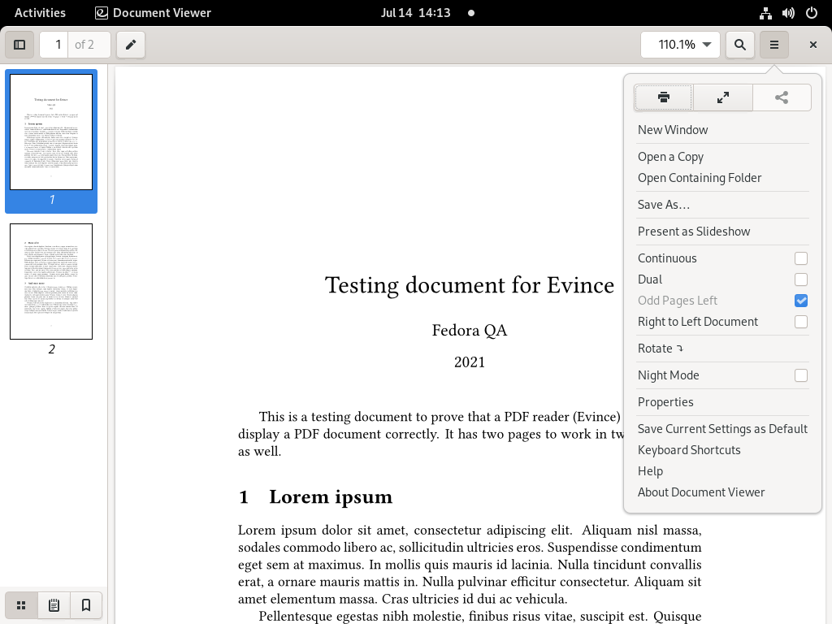Click the 'Testing document for Evince' title
Screen dimensions: 832x624
(470, 285)
